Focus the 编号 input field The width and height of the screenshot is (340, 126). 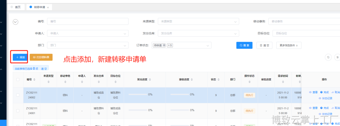click(x=88, y=21)
